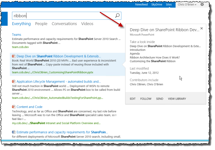Click VIEW LIBRARY in preview panel
Viewport: 215px width, 150px height.
point(177,99)
